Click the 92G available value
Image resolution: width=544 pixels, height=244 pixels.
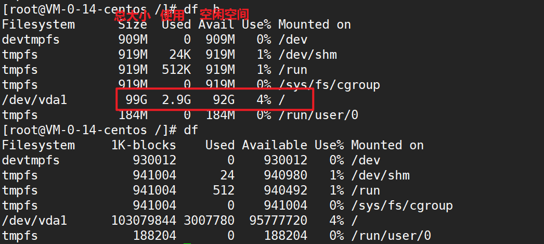224,100
